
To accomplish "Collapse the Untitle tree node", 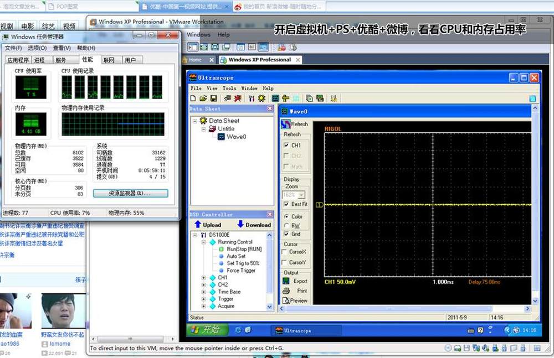I will (x=203, y=129).
